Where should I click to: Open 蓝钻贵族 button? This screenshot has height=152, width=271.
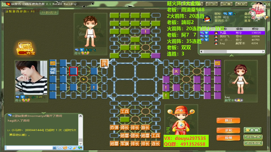point(253,137)
